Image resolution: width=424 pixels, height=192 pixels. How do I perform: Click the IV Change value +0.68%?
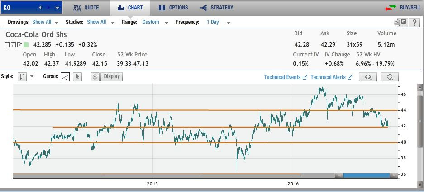click(x=334, y=64)
